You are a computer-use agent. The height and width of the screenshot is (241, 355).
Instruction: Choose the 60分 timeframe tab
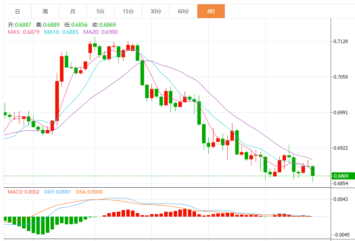tap(183, 12)
